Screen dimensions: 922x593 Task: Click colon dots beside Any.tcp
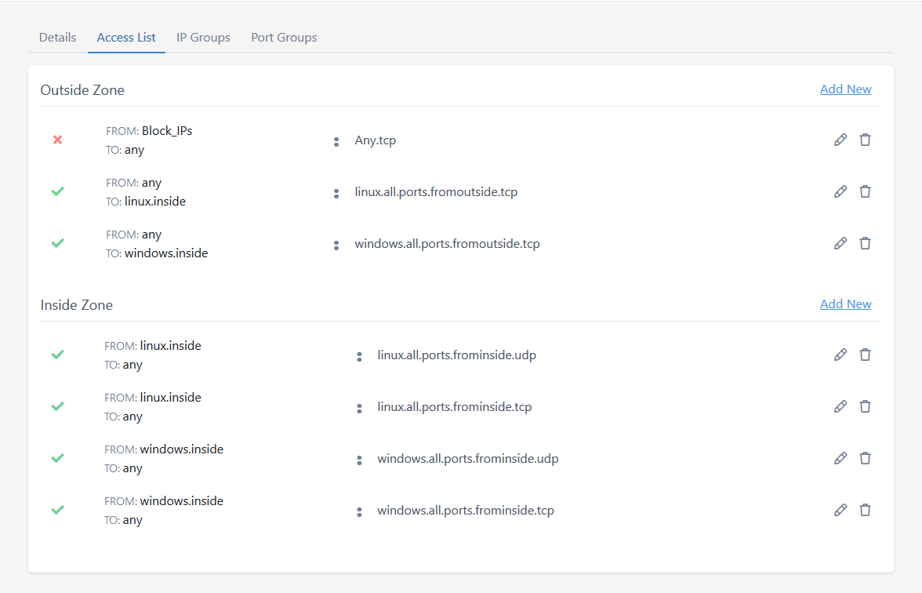(x=336, y=142)
